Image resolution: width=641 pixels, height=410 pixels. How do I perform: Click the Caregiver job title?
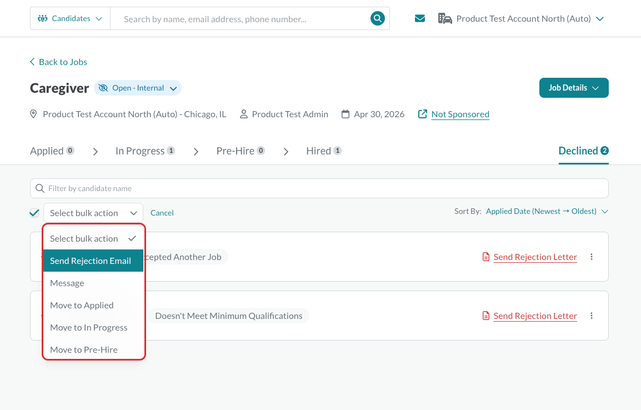pyautogui.click(x=59, y=88)
